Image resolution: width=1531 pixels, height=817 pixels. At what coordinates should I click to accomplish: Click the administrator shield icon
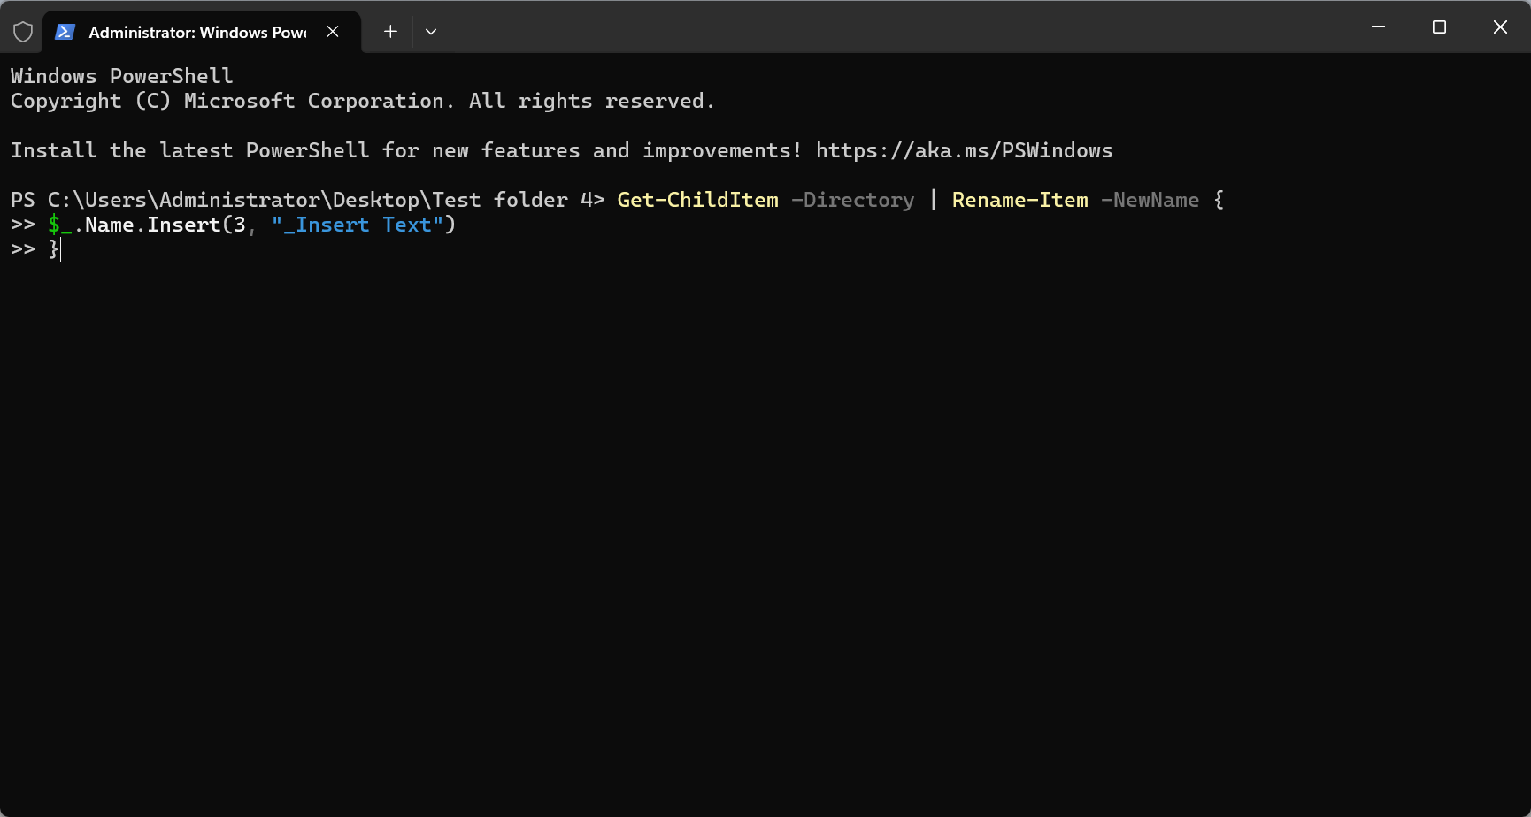[23, 32]
